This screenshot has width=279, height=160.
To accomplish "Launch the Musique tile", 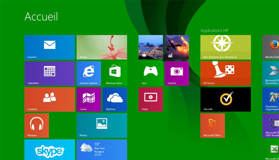I will 37,125.
